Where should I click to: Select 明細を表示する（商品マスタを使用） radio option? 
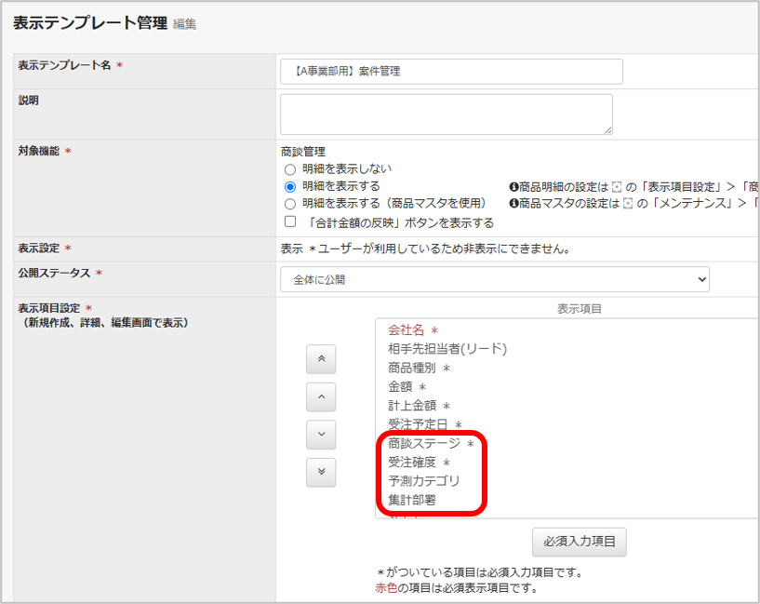[290, 204]
